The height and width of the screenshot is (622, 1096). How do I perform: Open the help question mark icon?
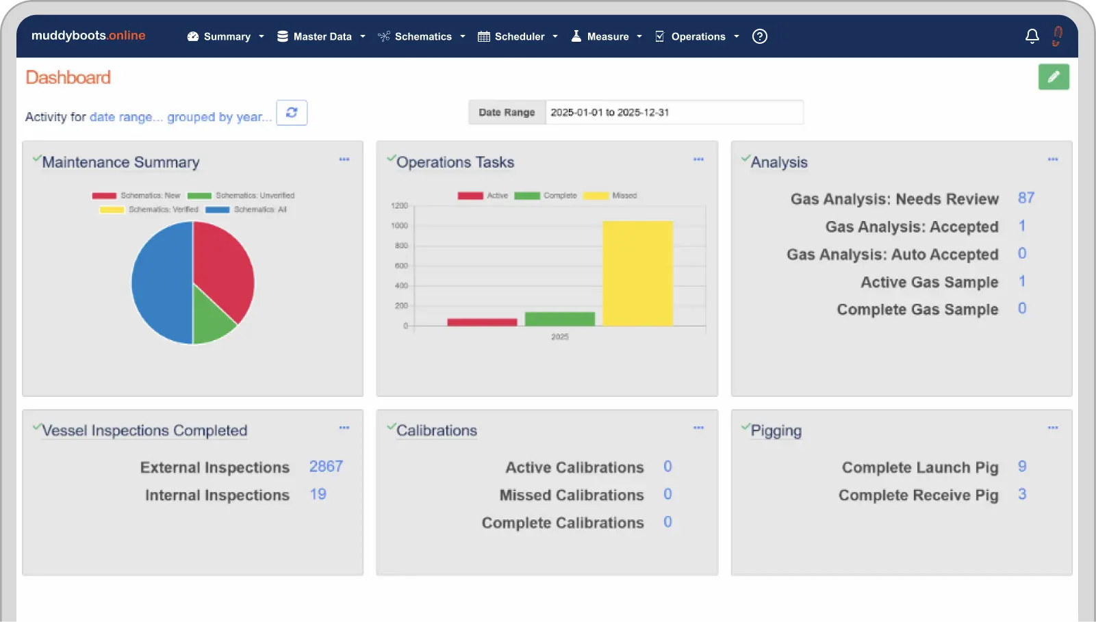click(x=759, y=36)
